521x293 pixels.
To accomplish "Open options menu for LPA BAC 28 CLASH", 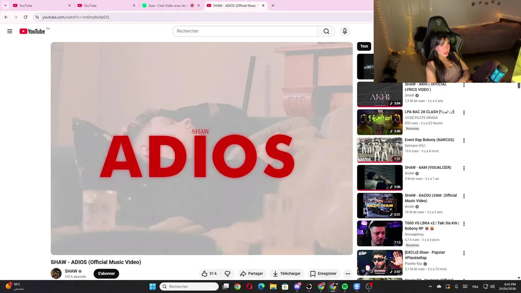I will (x=464, y=113).
